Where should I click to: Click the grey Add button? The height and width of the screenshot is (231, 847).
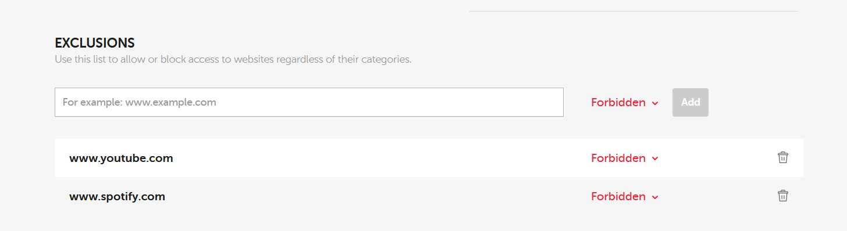(x=691, y=102)
